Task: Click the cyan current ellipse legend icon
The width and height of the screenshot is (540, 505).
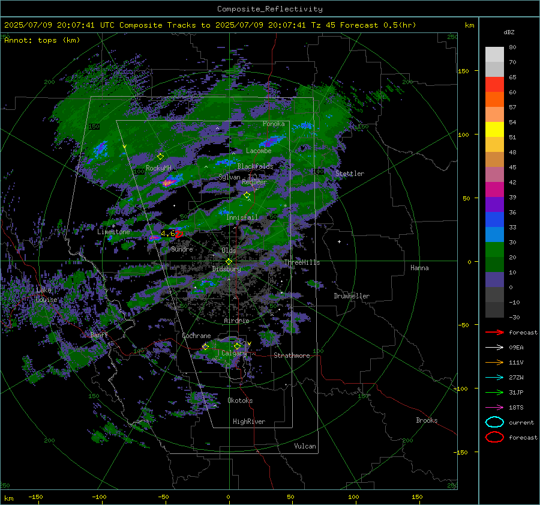Action: point(494,422)
